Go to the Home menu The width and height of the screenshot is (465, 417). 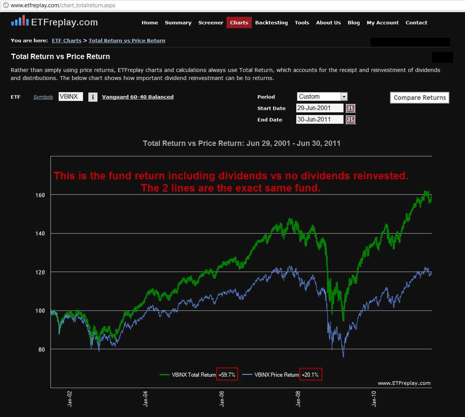coord(150,22)
